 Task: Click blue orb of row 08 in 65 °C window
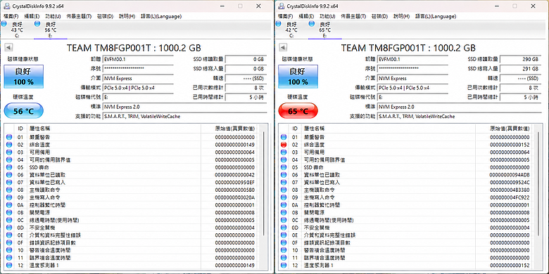[284, 190]
